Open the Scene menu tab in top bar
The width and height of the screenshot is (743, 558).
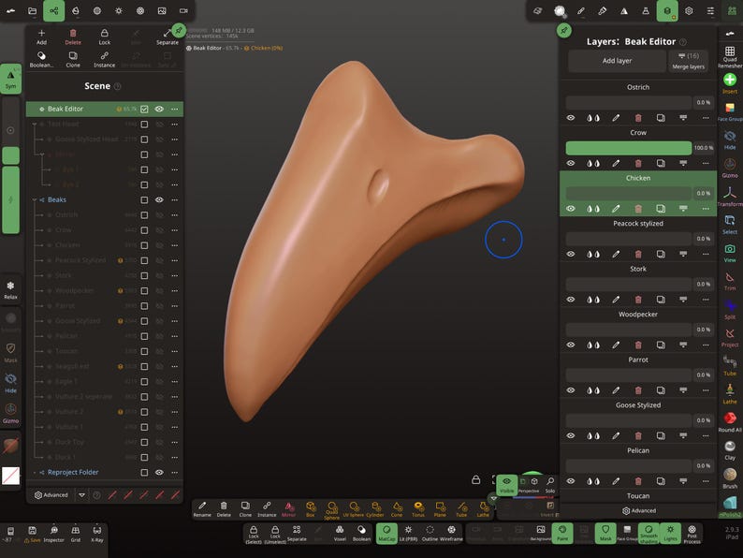click(54, 10)
